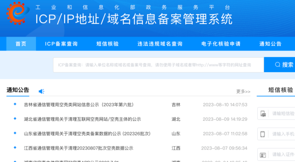This screenshot has height=162, width=295.
Task: Click the 山东 region label
Action: (176, 134)
